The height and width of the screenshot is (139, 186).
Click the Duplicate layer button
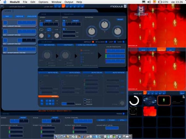(x=32, y=16)
